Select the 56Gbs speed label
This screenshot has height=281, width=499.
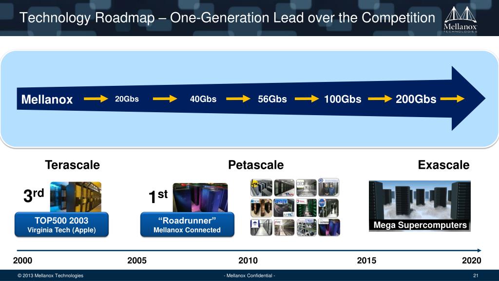pos(272,99)
